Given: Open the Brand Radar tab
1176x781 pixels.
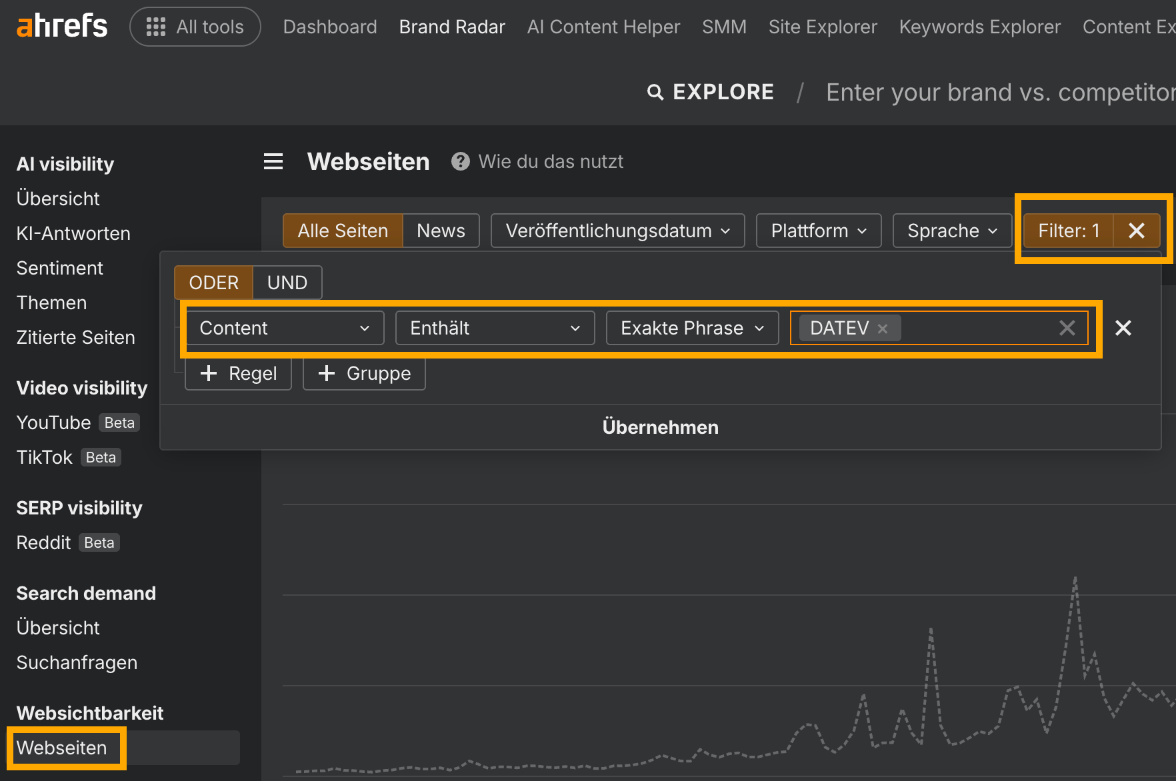Looking at the screenshot, I should pos(452,27).
